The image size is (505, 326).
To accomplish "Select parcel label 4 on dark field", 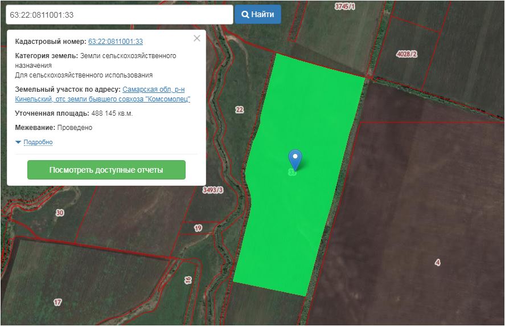I will click(x=437, y=262).
